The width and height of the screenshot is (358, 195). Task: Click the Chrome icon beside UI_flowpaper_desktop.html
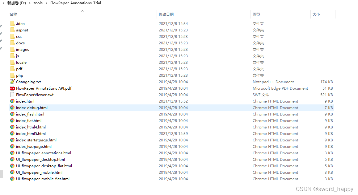[12, 159]
